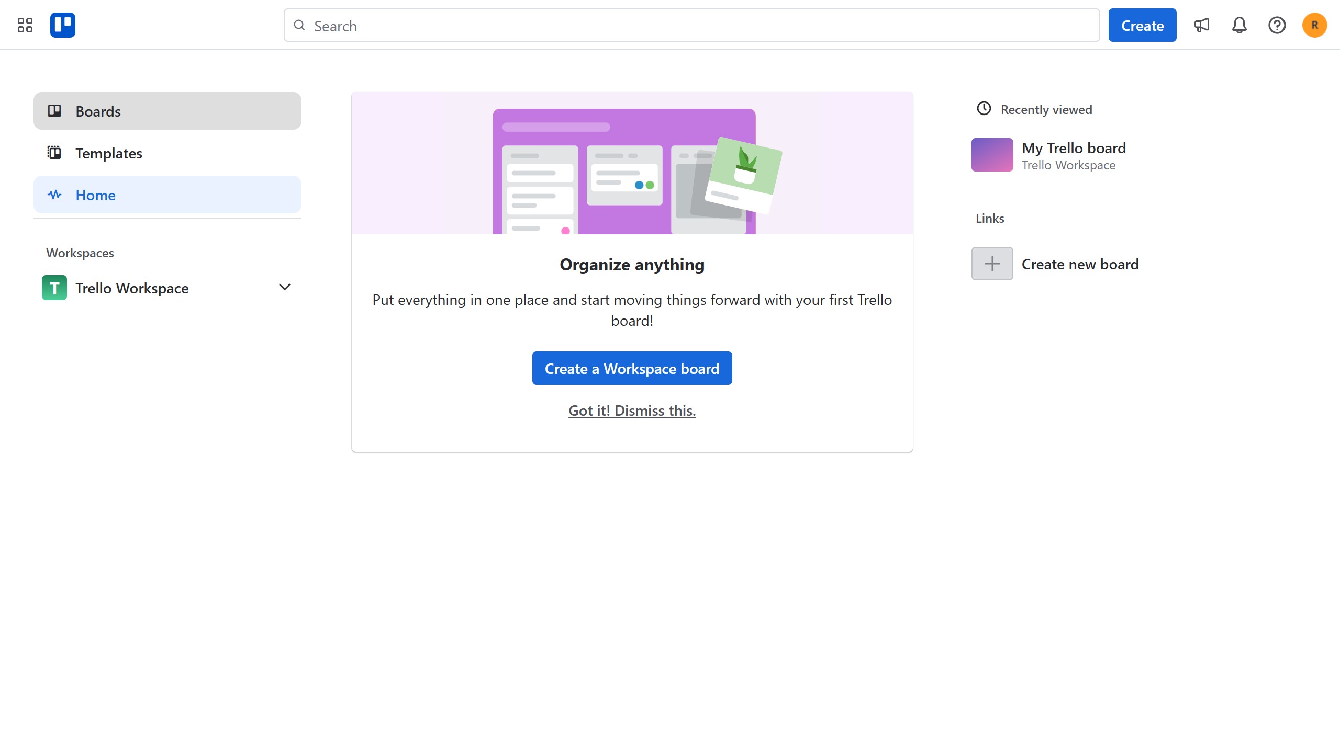Open the account avatar R

pos(1314,25)
